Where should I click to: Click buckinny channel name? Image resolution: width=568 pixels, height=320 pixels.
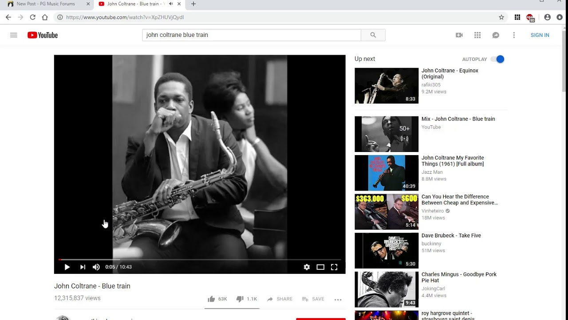(x=431, y=244)
